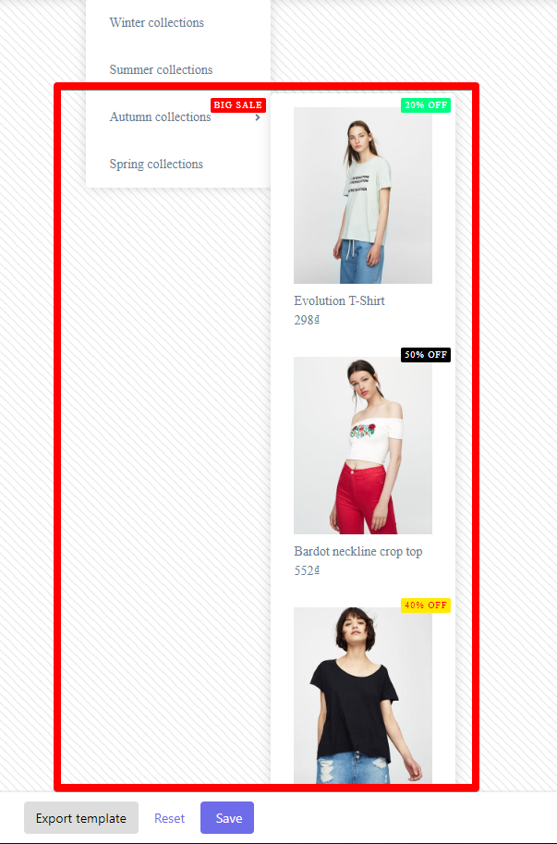
Task: Click the Reset link
Action: click(169, 818)
